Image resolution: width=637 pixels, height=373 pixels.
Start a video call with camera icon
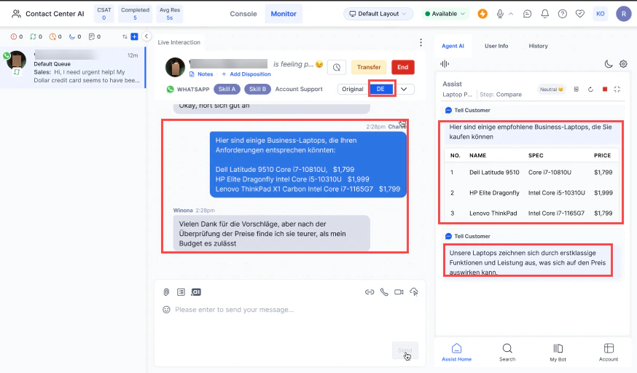click(399, 292)
